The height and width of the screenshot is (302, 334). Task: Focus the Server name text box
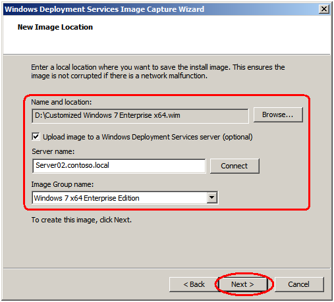point(119,166)
